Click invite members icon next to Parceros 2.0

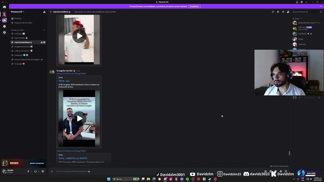44,12
